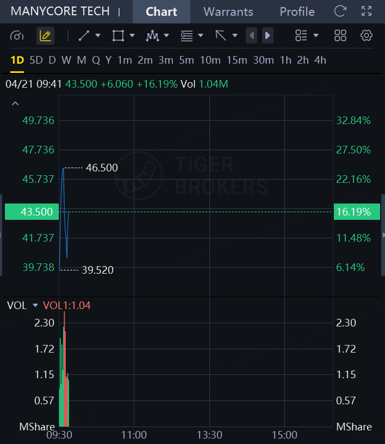Open the chart settings gear
Viewport: 385px width, 444px height.
(x=367, y=36)
